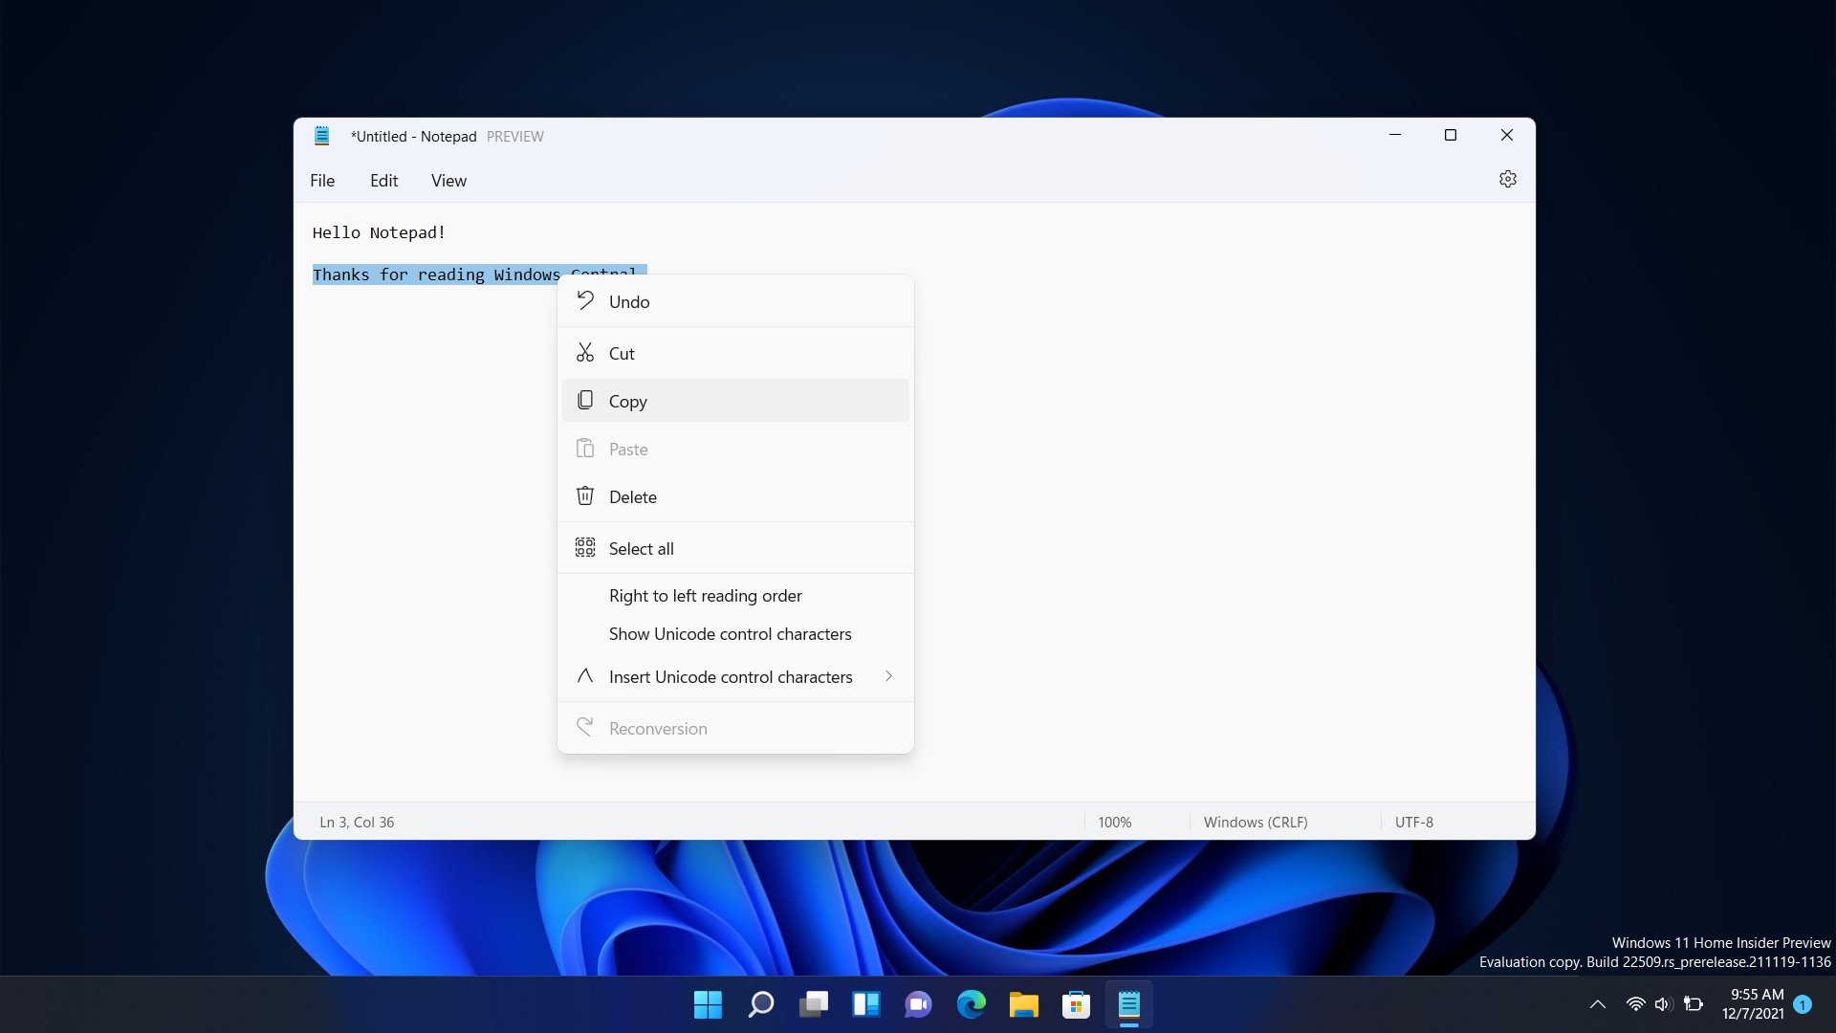Click the Insert Unicode caret icon

[x=585, y=676]
